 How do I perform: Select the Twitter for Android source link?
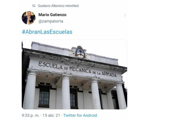[80, 115]
